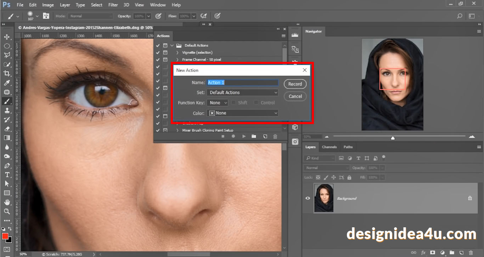Toggle lock transparent pixels in Layers
484x257 pixels.
(318, 177)
